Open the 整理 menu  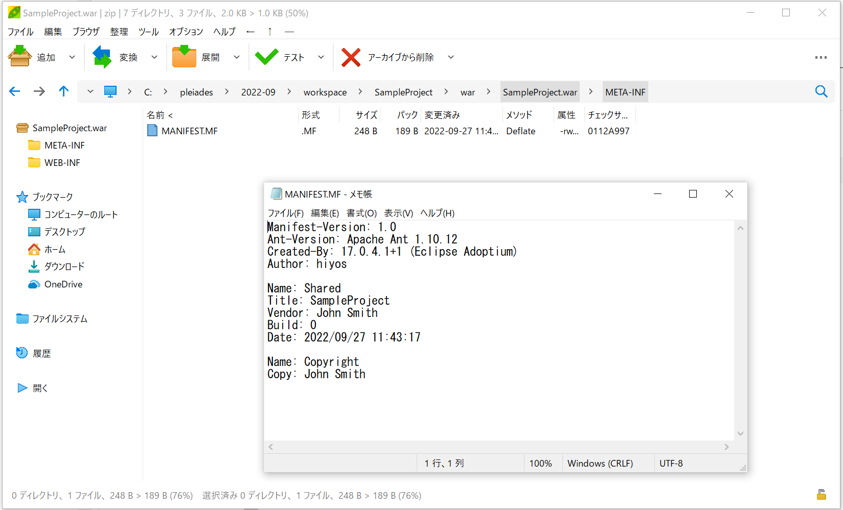(x=119, y=32)
